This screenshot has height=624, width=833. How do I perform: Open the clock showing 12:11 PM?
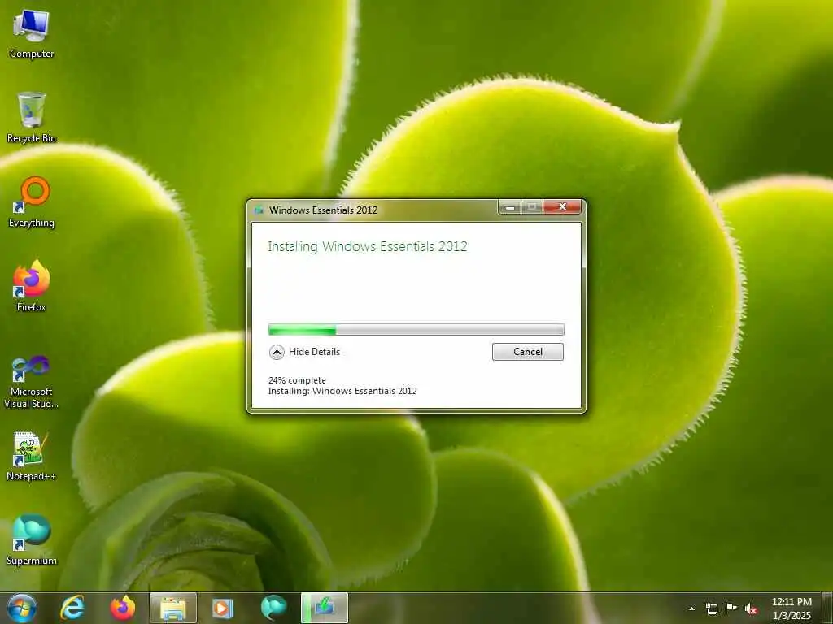[792, 609]
